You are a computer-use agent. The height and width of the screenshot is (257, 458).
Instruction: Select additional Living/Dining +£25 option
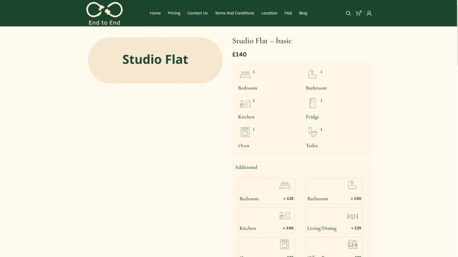pos(334,220)
